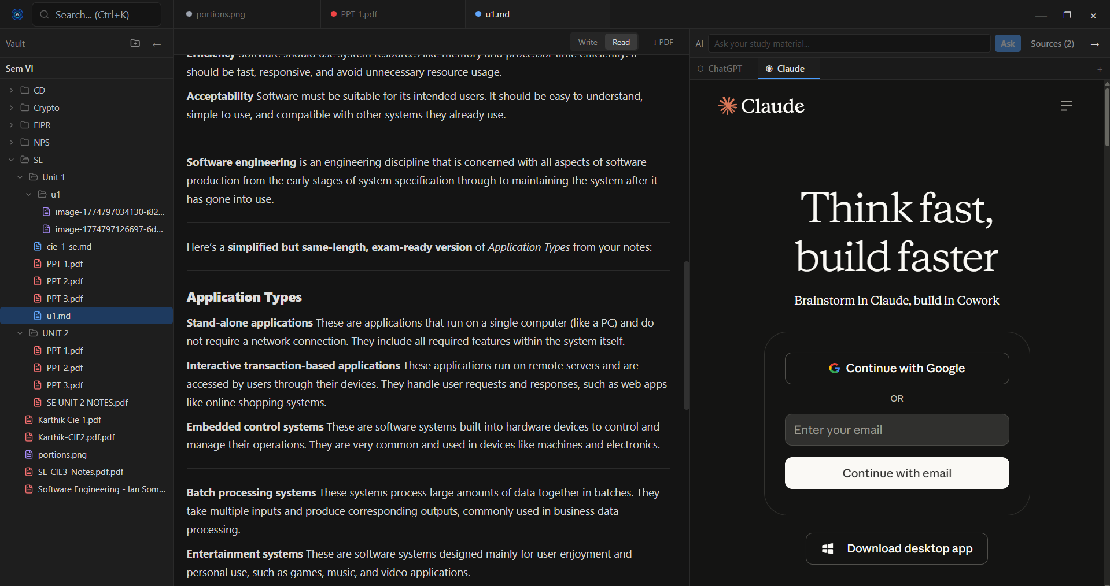Click the Sem VI vault name
Screen dimensions: 1110x586
20,68
